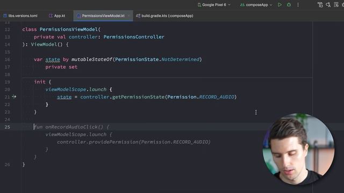Click the init keyword on line 19
The image size is (344, 193).
point(40,82)
